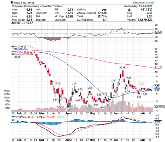This screenshot has height=142, width=165.
Task: Click the Options value yes
Action: (104, 10)
